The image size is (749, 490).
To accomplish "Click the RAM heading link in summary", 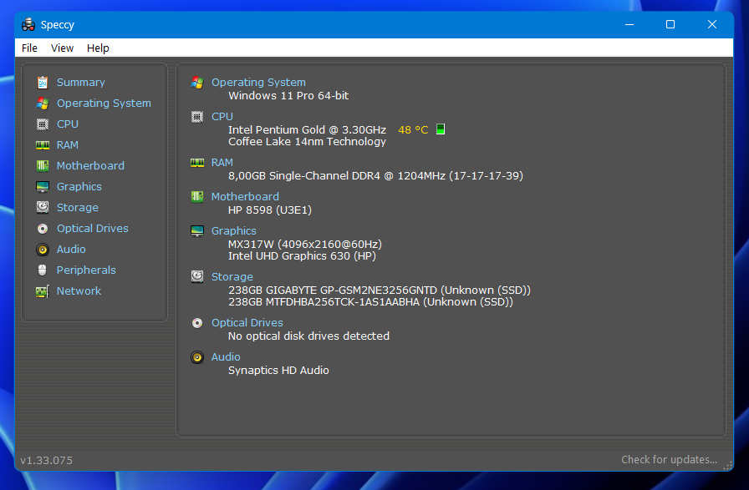I will pyautogui.click(x=222, y=163).
